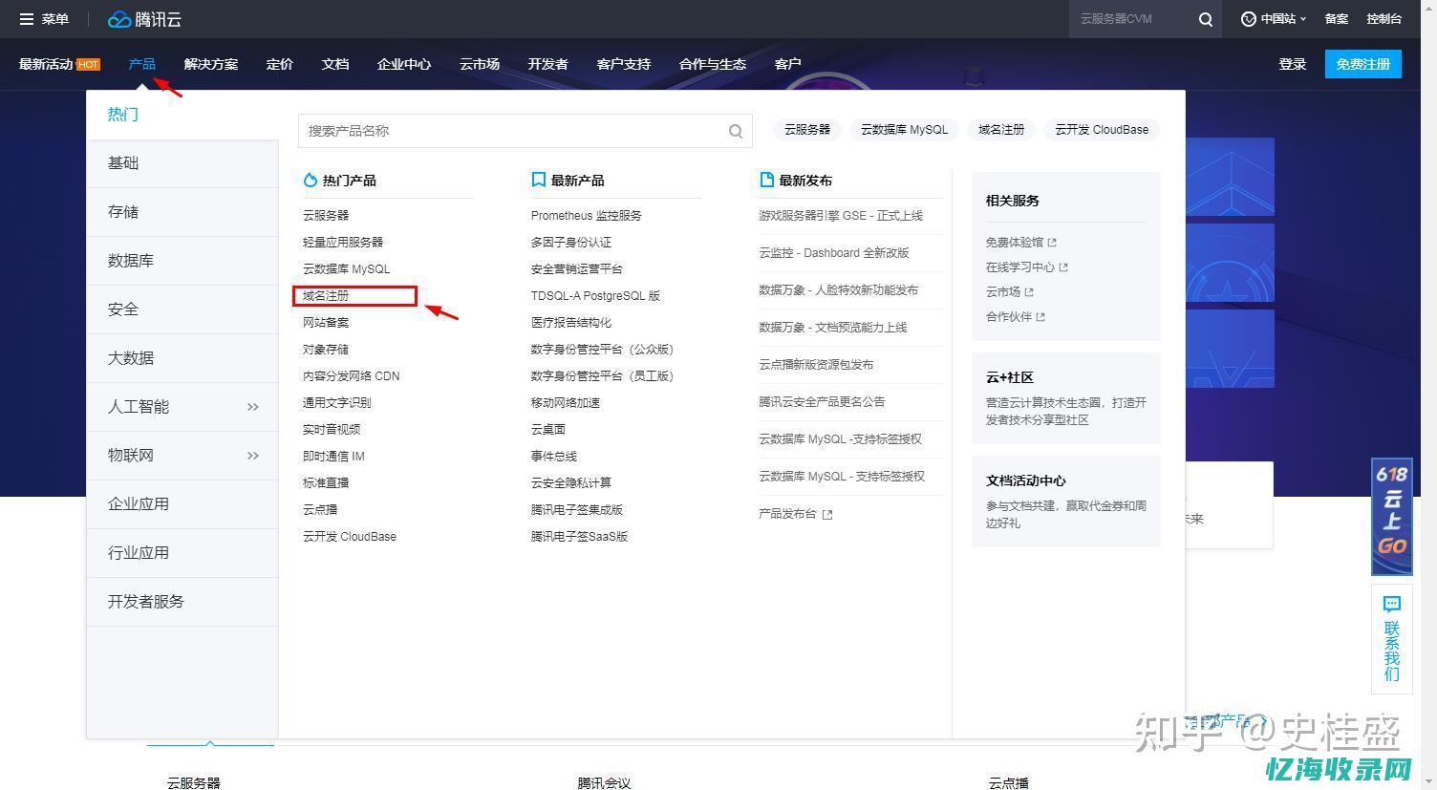Image resolution: width=1437 pixels, height=790 pixels.
Task: Click the 域名注册 quick tag
Action: click(1001, 130)
